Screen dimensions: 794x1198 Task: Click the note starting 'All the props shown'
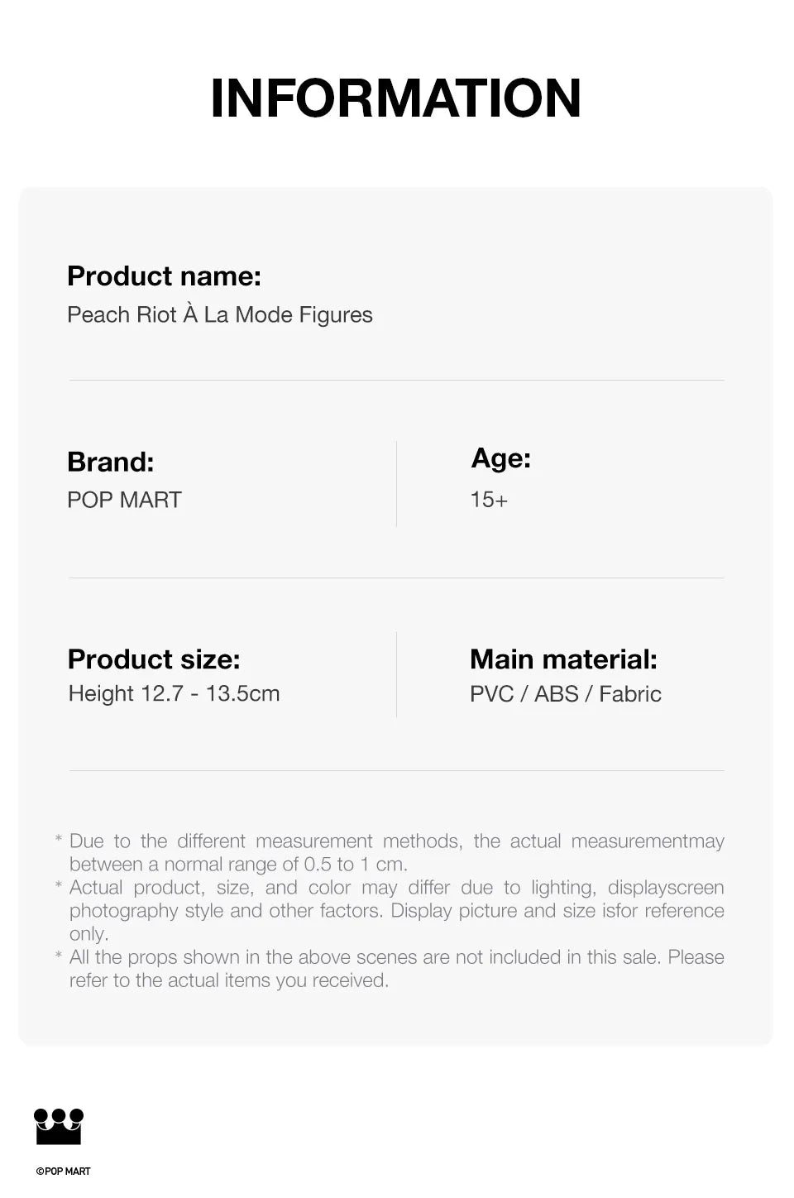pos(396,957)
